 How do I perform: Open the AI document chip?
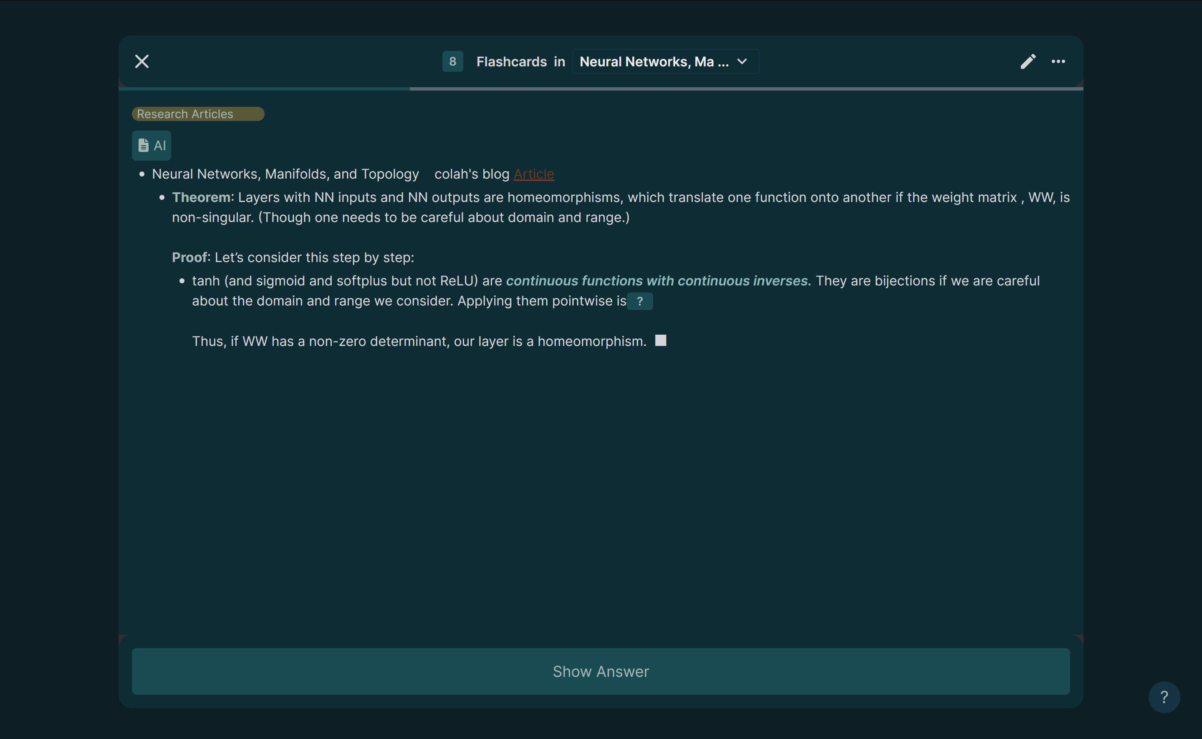152,146
